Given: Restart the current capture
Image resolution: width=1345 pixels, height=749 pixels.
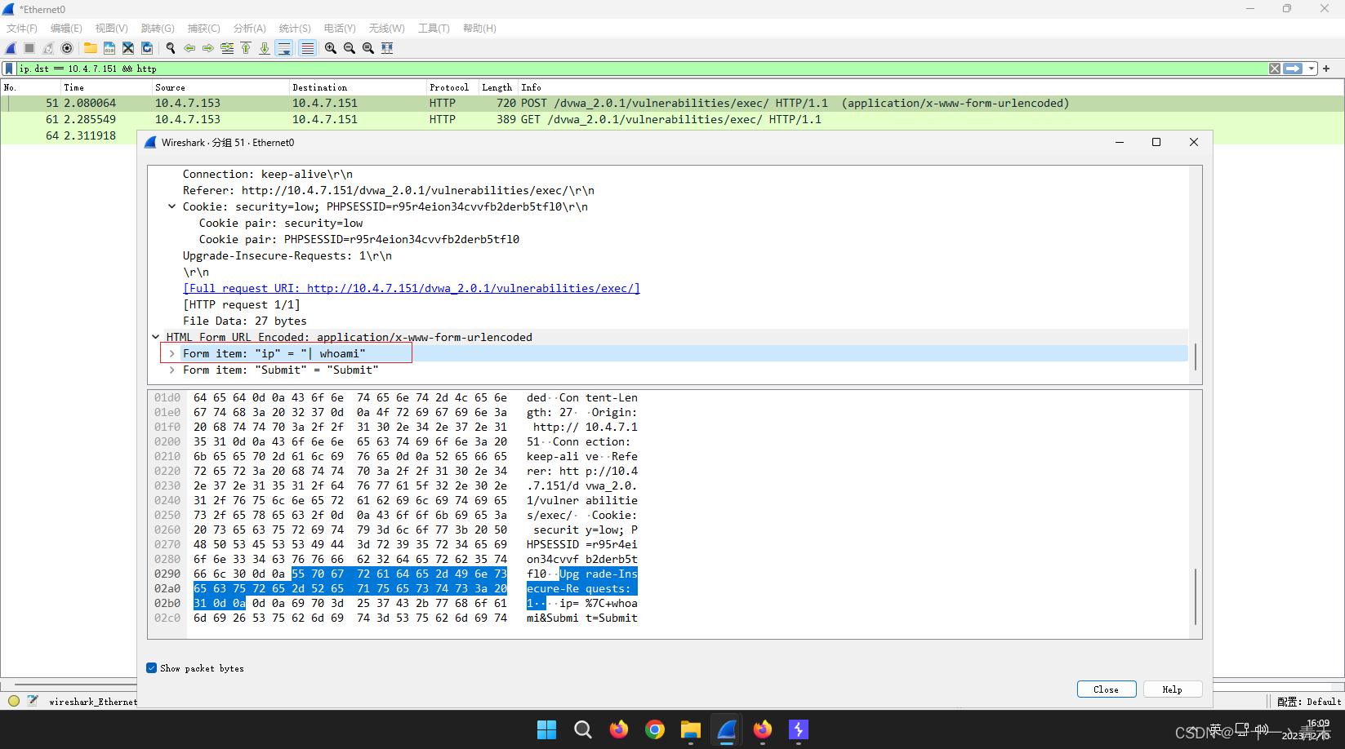Looking at the screenshot, I should [48, 48].
